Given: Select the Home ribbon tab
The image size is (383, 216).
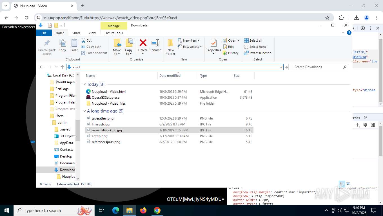Looking at the screenshot, I should pyautogui.click(x=60, y=33).
